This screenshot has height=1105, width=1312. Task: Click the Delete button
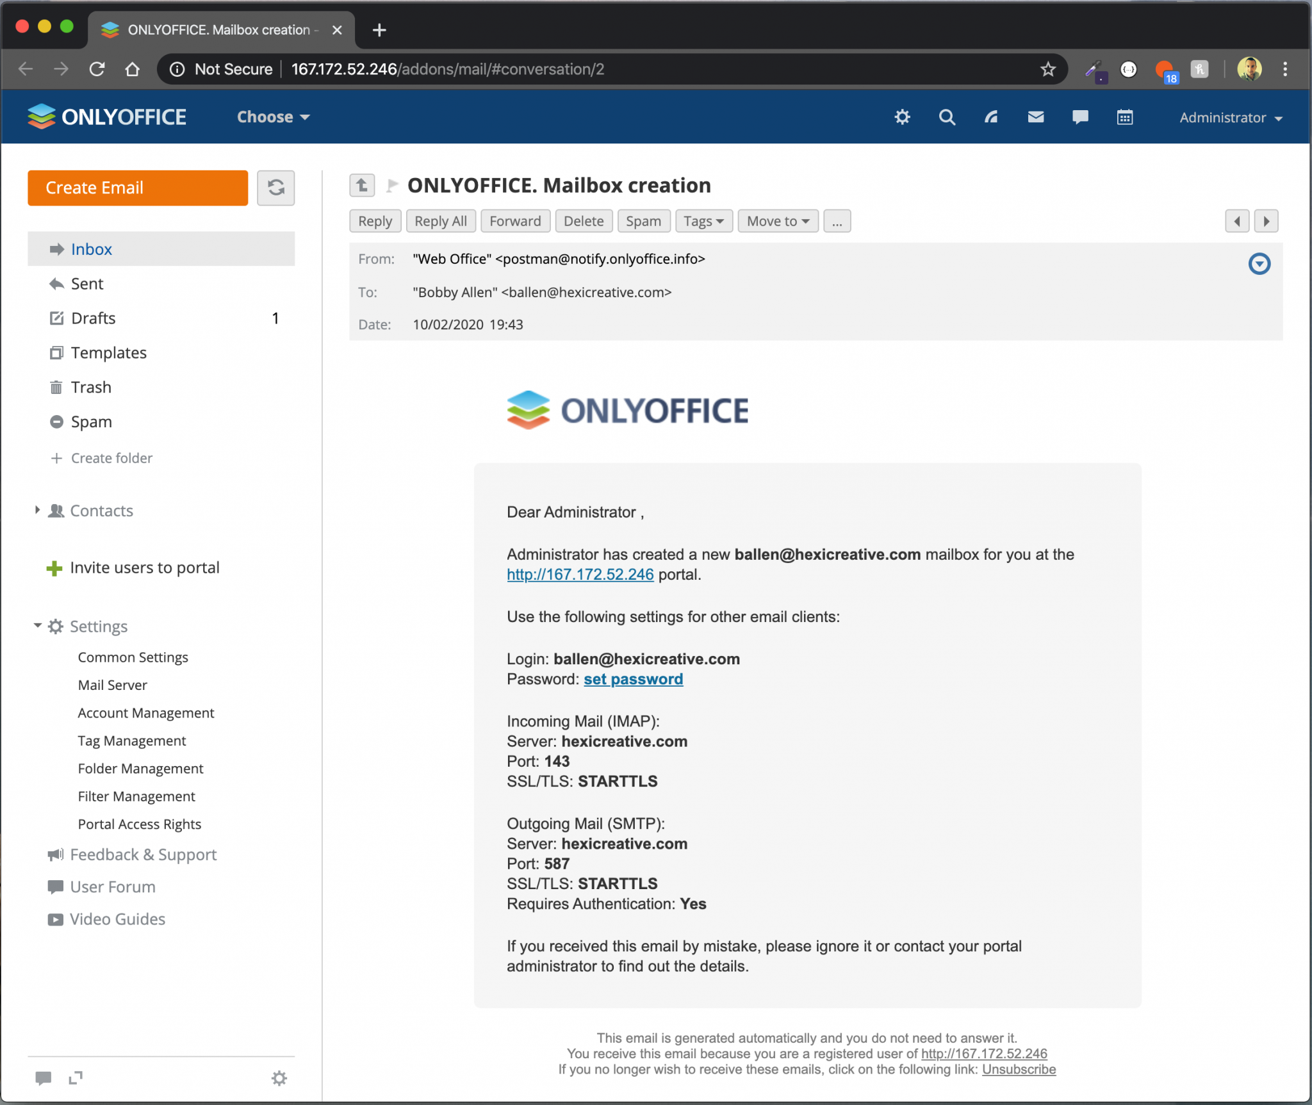584,222
